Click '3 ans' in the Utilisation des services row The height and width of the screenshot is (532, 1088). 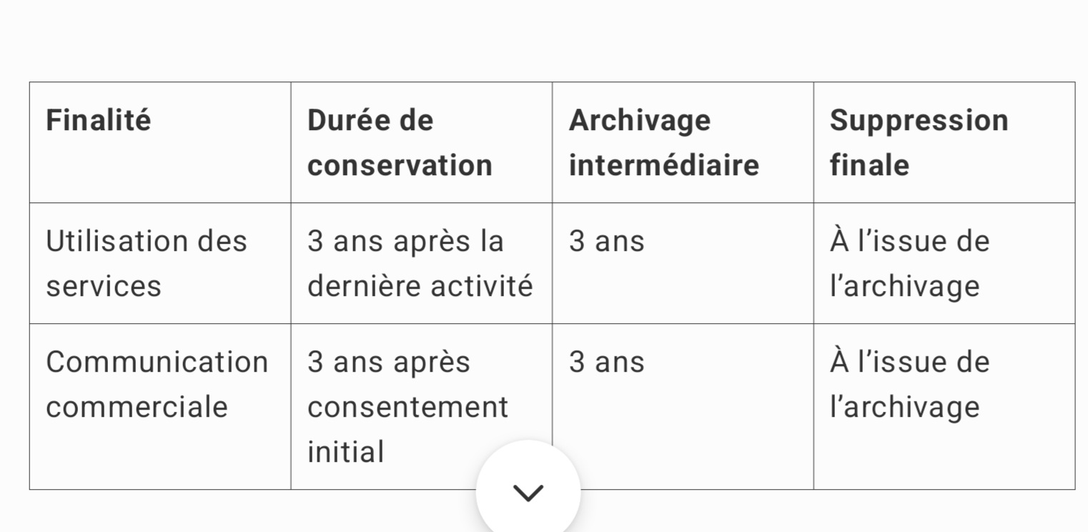(607, 242)
